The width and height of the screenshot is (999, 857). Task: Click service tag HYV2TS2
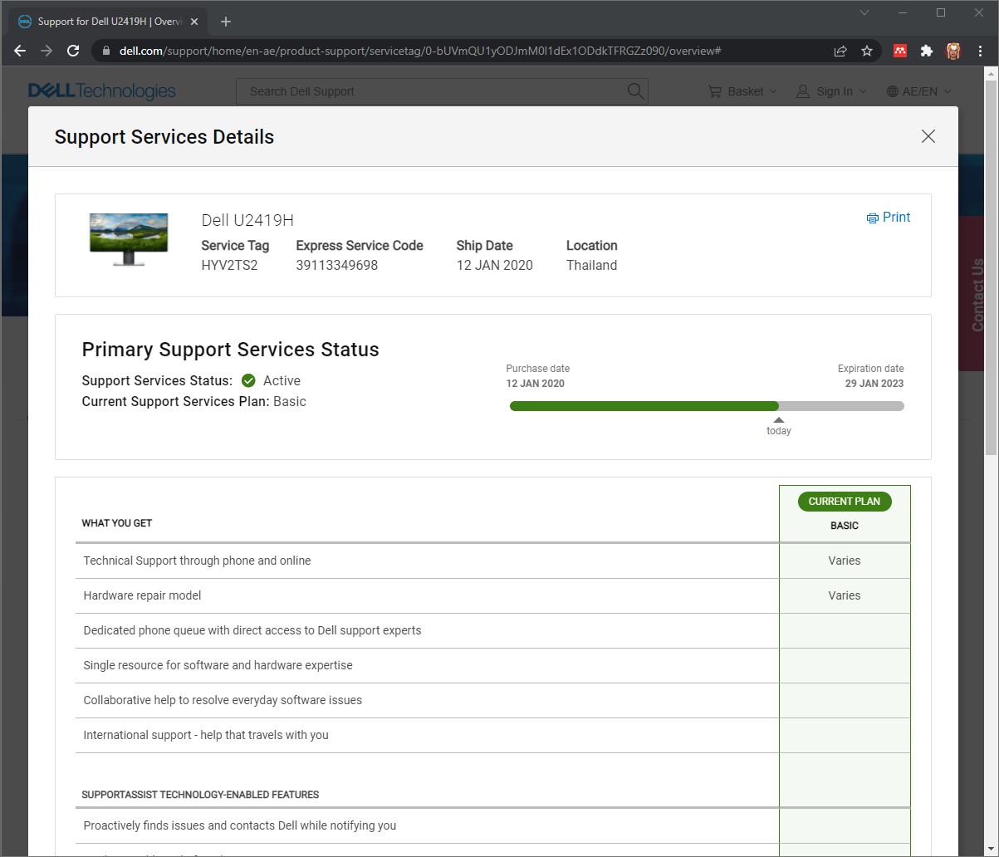pos(229,266)
